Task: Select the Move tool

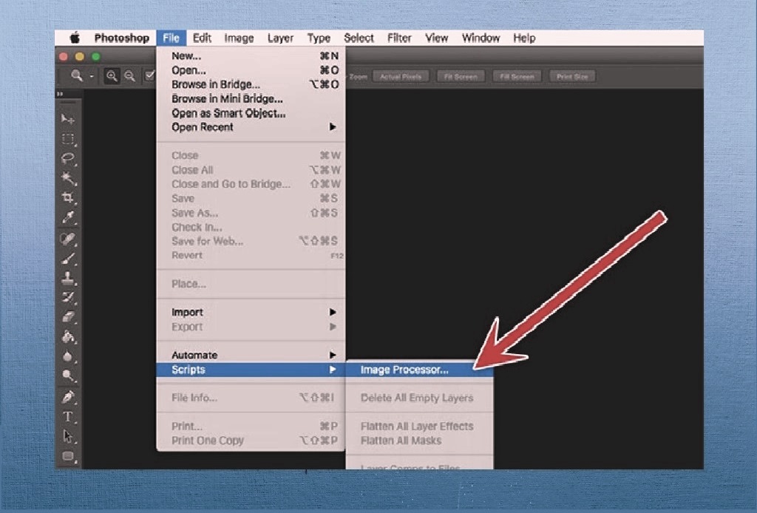Action: click(x=68, y=119)
